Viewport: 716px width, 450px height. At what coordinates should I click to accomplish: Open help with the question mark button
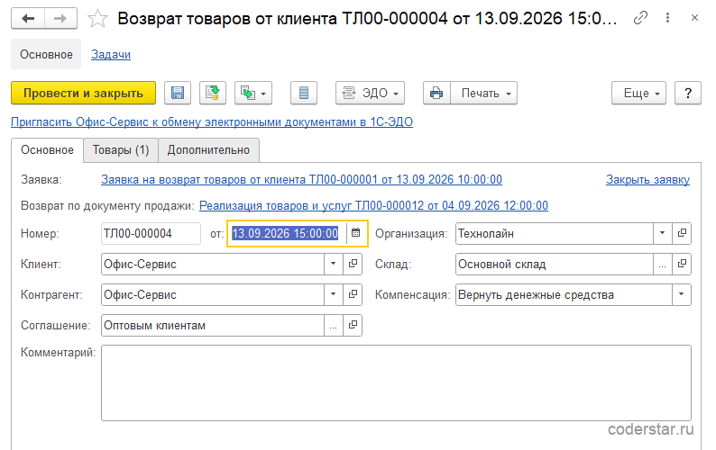click(x=688, y=93)
